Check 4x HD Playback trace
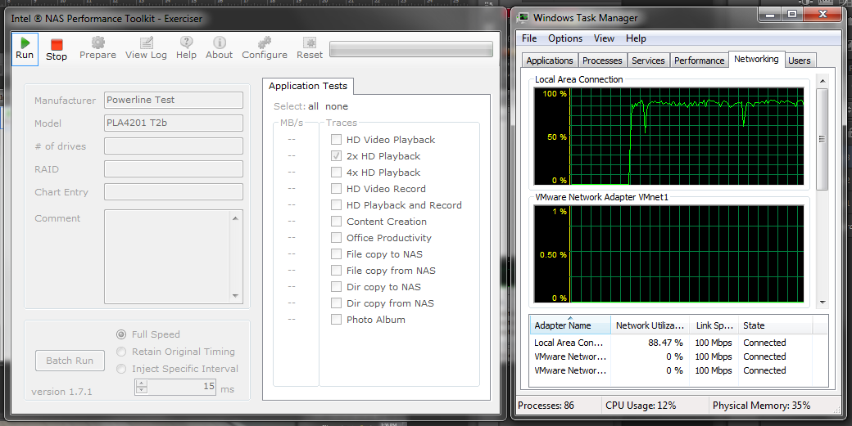The height and width of the screenshot is (426, 852). (337, 172)
